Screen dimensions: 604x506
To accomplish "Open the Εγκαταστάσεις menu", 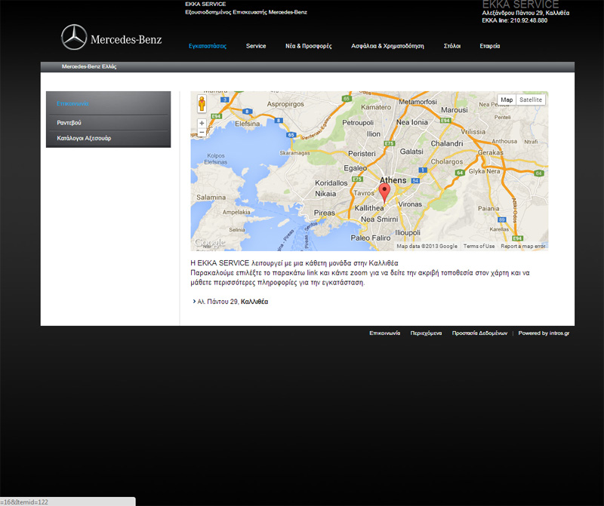I will pos(208,46).
